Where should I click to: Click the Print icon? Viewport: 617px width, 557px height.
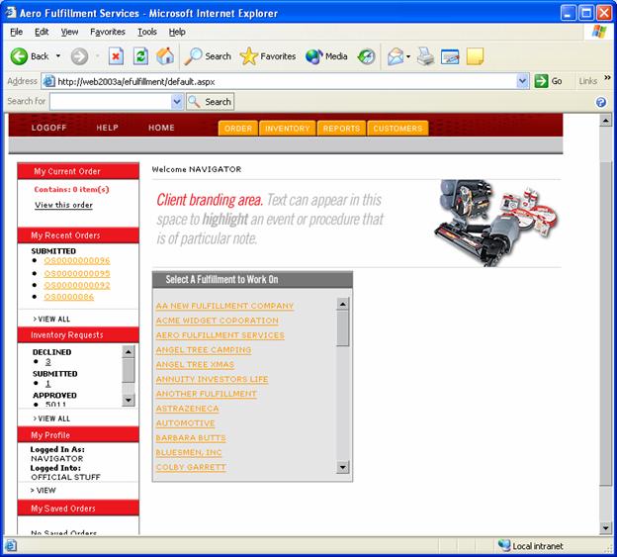pyautogui.click(x=425, y=56)
